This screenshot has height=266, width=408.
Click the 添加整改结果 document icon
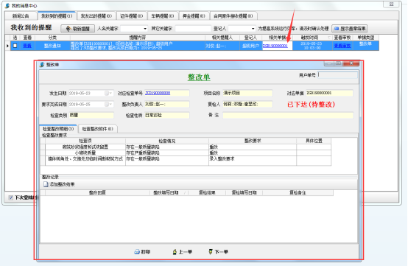(46, 184)
